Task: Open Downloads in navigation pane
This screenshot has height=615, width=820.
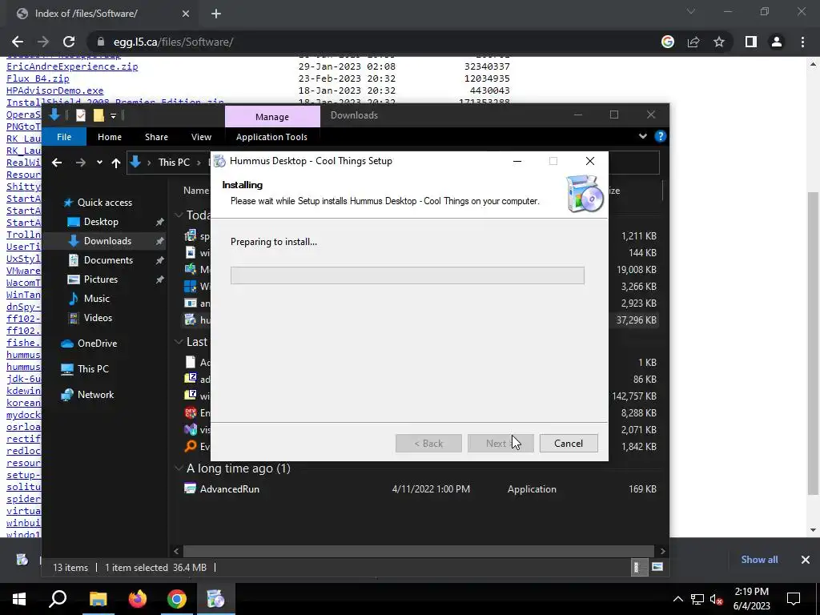Action: (107, 241)
